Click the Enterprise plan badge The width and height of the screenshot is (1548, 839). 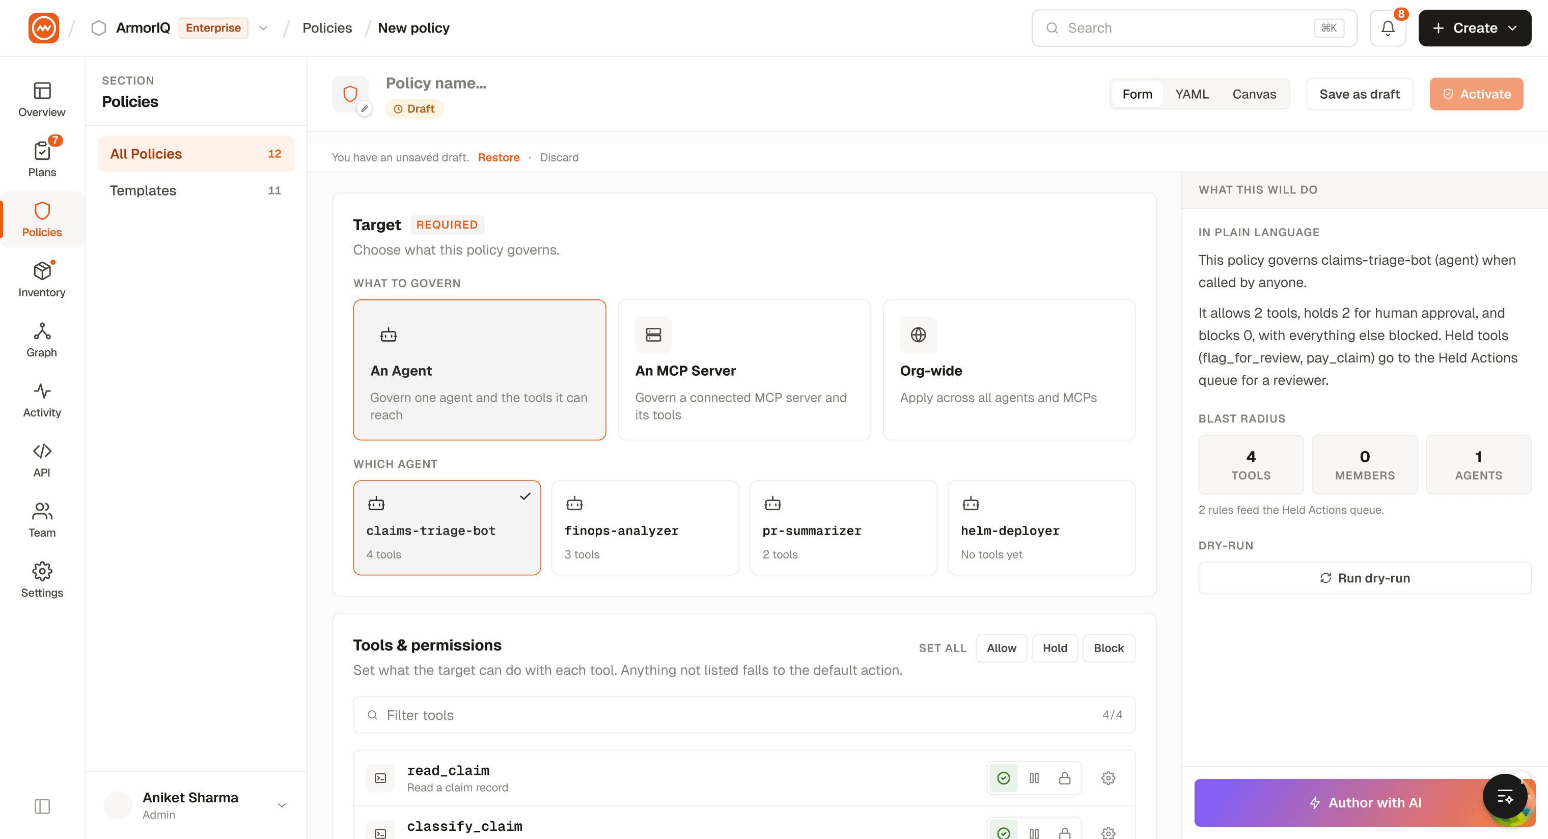tap(213, 27)
